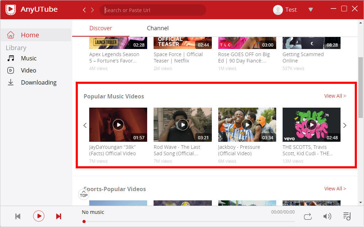364x227 pixels.
Task: Click the 00:00/00:00 time display
Action: click(283, 212)
